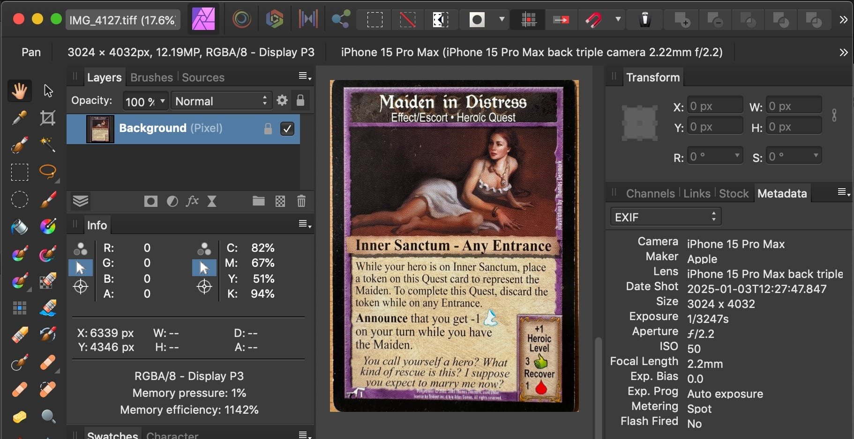
Task: Toggle cursor tracking for RGB readout
Action: point(80,268)
